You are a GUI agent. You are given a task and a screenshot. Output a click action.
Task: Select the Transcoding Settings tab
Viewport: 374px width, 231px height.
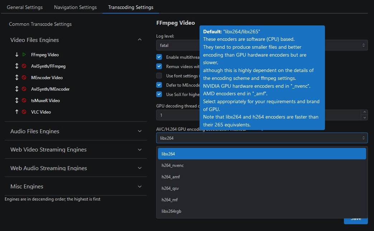[131, 7]
